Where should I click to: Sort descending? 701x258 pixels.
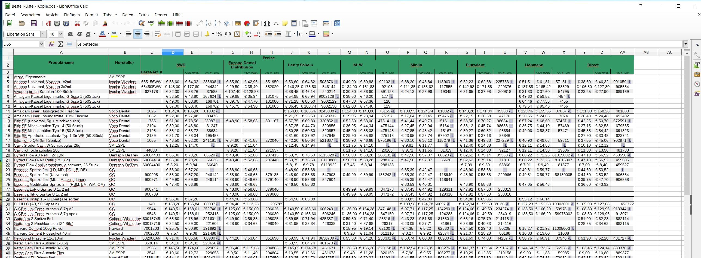(x=218, y=24)
